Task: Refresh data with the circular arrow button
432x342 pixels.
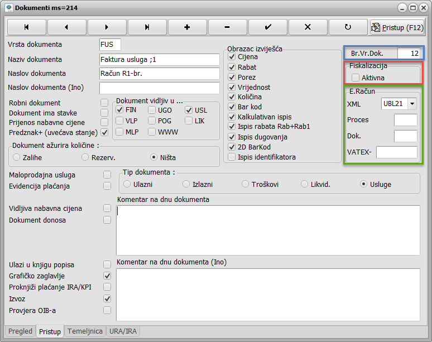Action: point(348,27)
